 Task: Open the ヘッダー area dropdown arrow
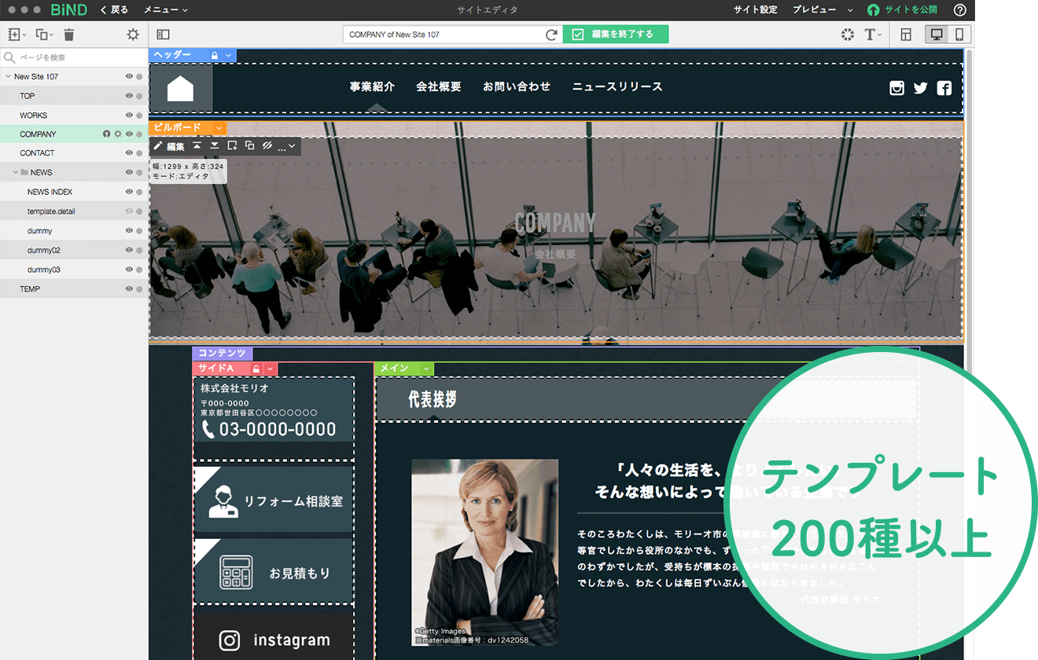[x=229, y=55]
